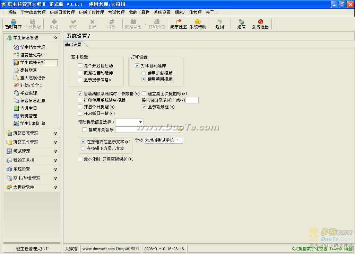
Task: Select 当月生日 in the sidebar
Action: [x=28, y=108]
